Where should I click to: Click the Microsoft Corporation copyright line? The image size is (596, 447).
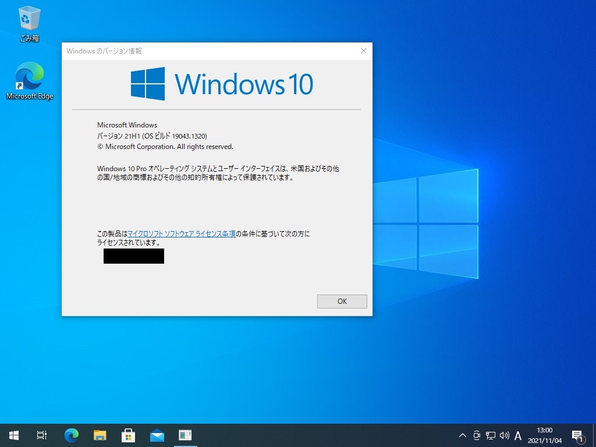tap(165, 147)
